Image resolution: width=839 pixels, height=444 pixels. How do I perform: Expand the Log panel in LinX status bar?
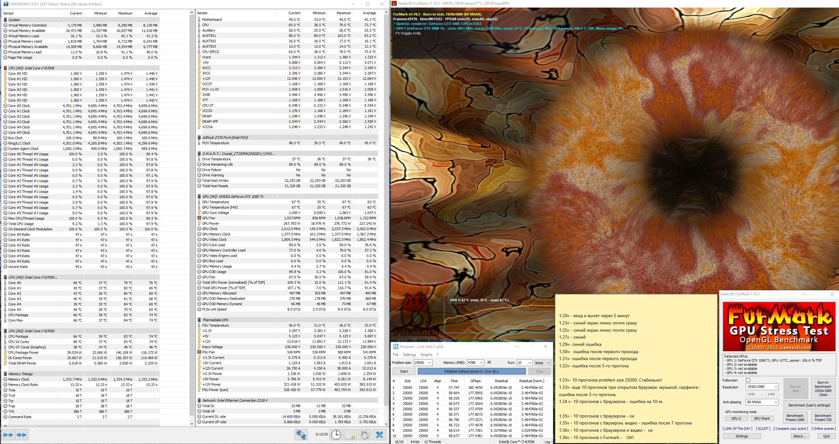pos(548,442)
